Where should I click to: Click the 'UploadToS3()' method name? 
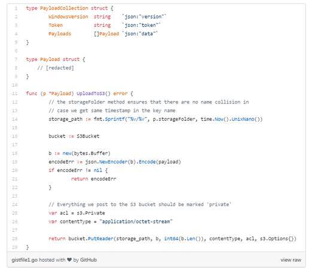click(x=93, y=94)
